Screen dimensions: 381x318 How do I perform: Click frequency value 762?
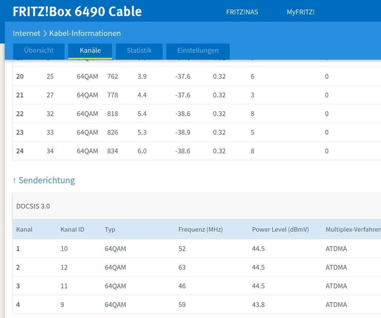[113, 77]
